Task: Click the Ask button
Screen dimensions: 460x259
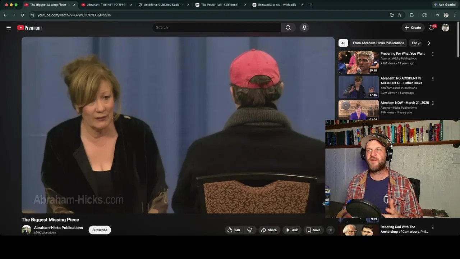Action: coord(291,230)
